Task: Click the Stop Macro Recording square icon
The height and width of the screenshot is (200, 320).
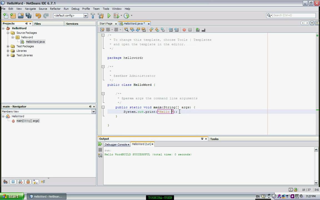Action: (190, 30)
